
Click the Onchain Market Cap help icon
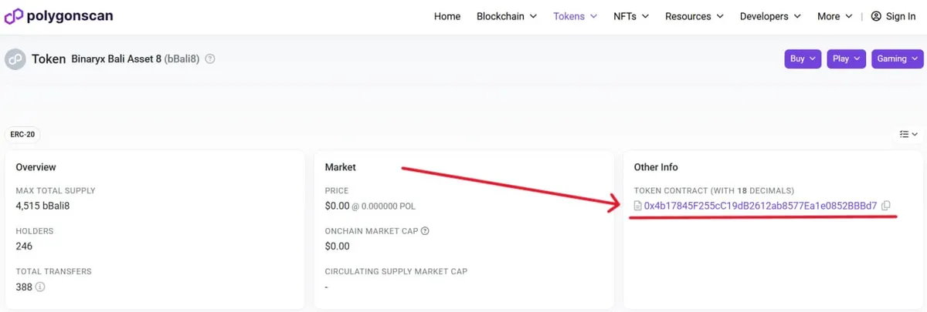click(x=425, y=231)
